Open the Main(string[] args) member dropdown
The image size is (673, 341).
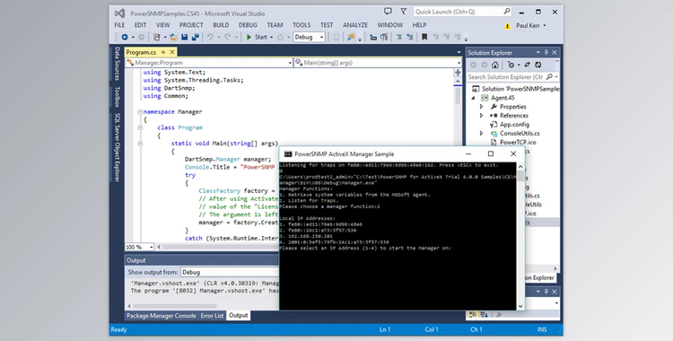point(459,63)
